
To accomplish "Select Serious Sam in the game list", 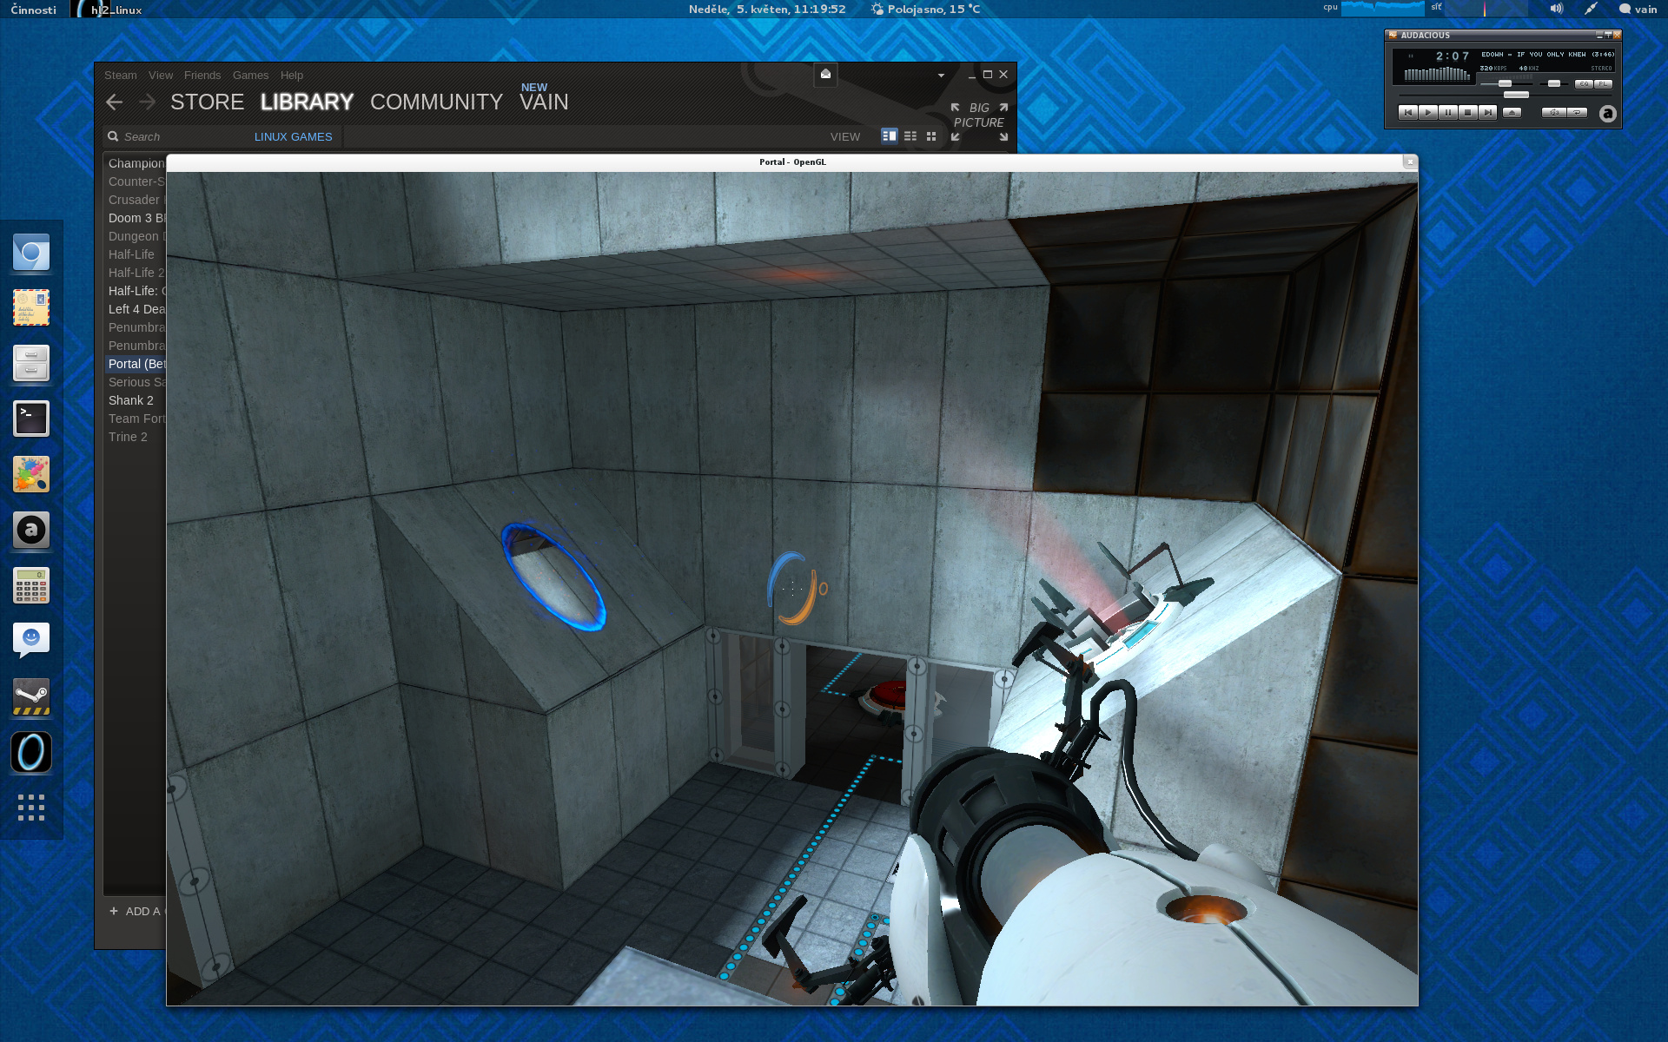I will [x=136, y=382].
